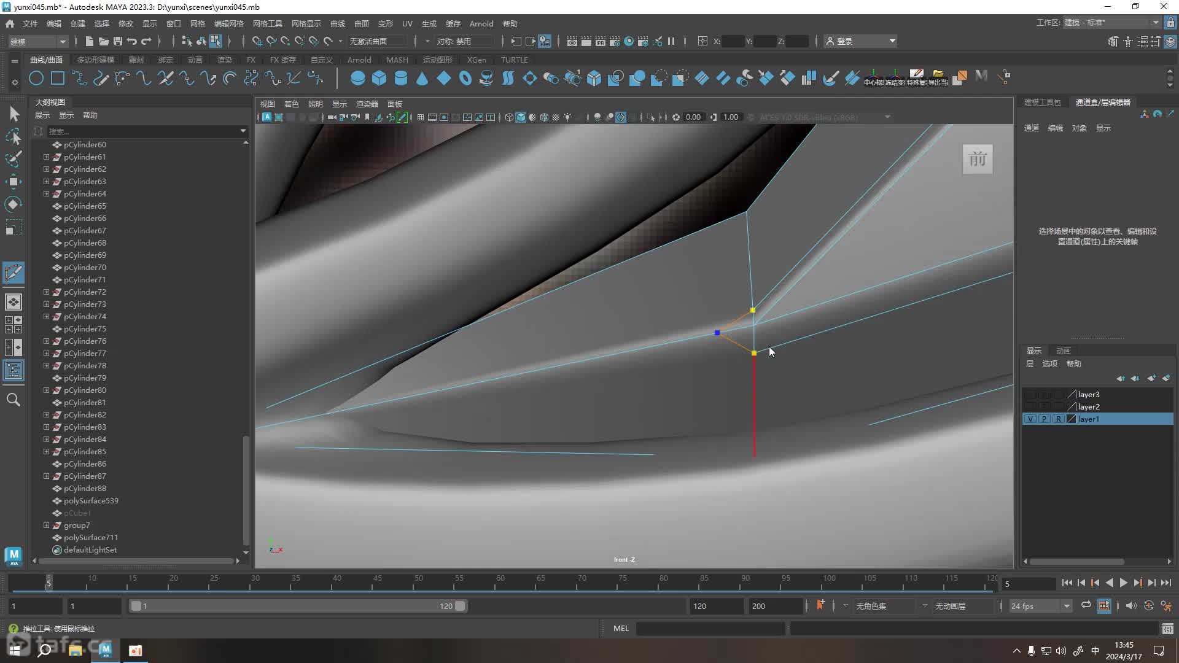Choose the Move tool in the toolbox
The image size is (1179, 663).
pos(14,181)
